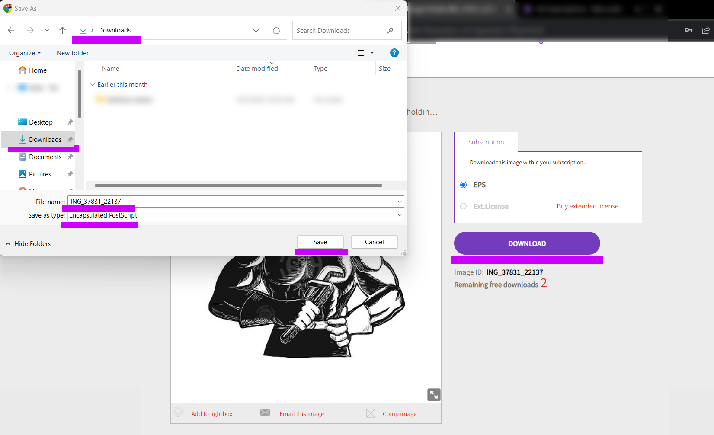This screenshot has height=435, width=714.
Task: Go up one folder level arrow
Action: click(62, 30)
